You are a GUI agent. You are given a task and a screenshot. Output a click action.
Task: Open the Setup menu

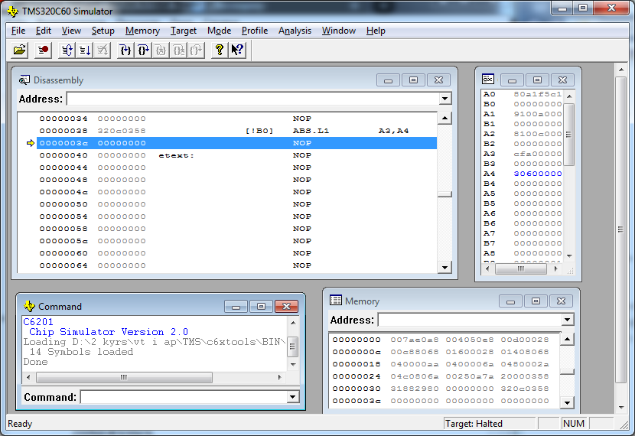(x=103, y=31)
